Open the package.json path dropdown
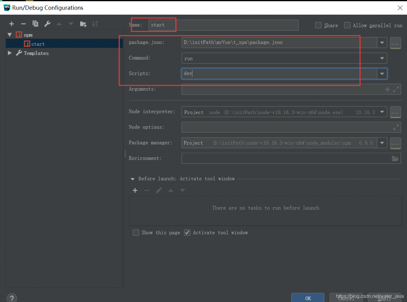 pos(382,42)
